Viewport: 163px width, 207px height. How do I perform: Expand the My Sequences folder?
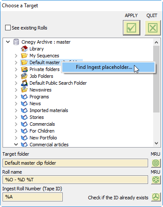coord(16,56)
